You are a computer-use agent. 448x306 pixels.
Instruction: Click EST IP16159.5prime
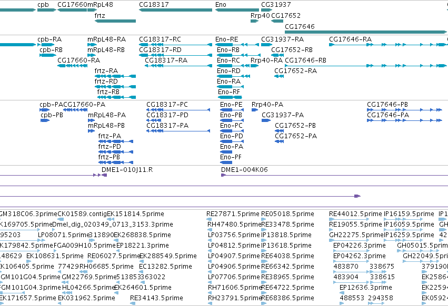(x=403, y=219)
